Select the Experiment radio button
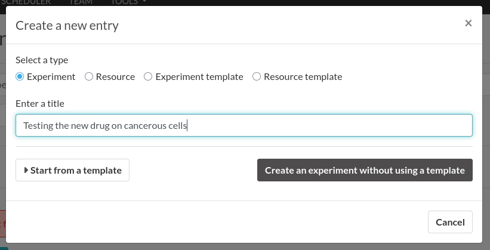Viewport: 490px width, 250px height. click(20, 76)
